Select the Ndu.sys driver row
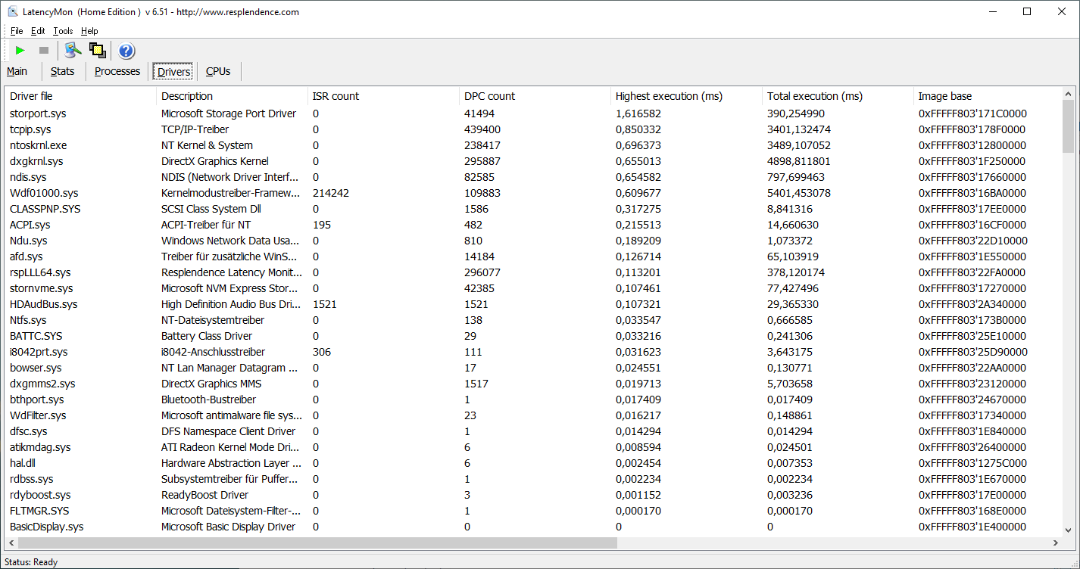 pyautogui.click(x=533, y=241)
